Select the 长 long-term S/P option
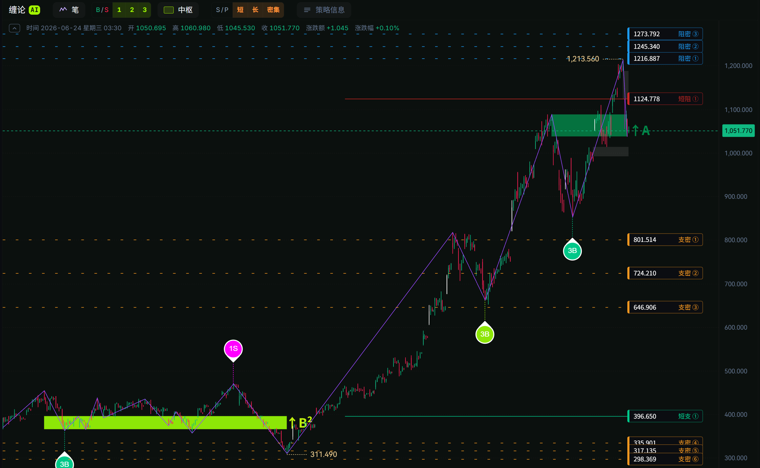Viewport: 760px width, 468px height. pos(255,10)
